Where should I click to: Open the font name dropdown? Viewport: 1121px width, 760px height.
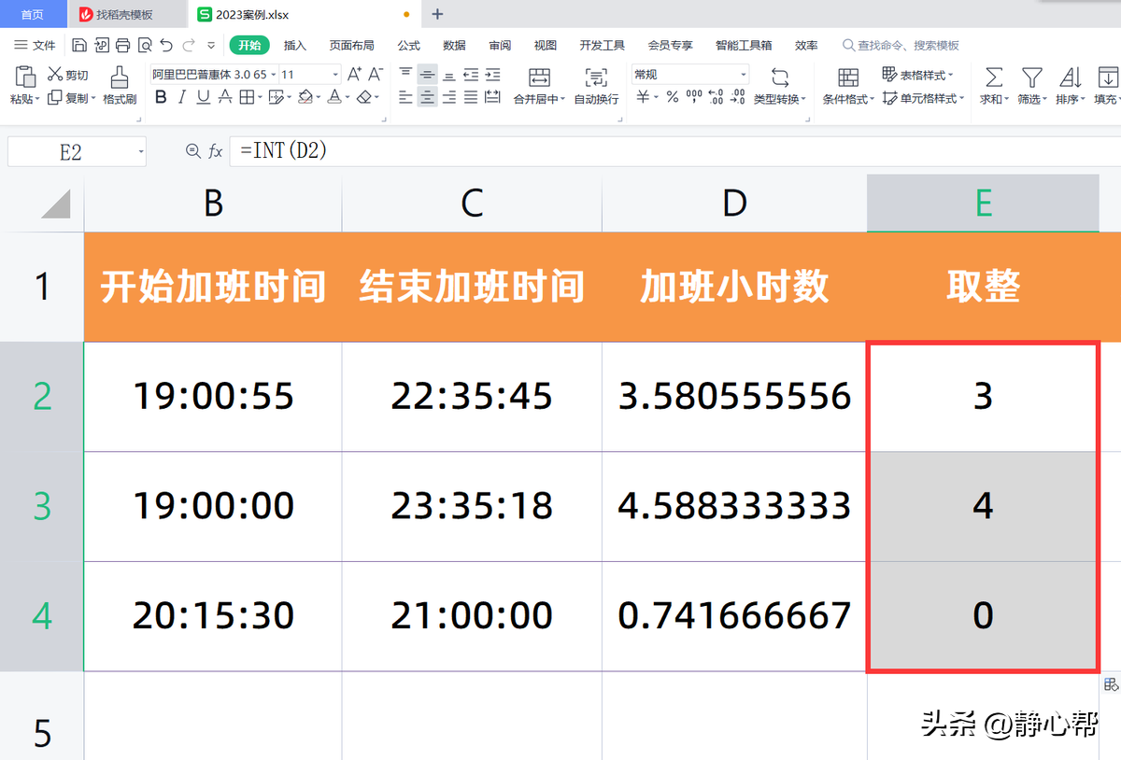pyautogui.click(x=273, y=75)
